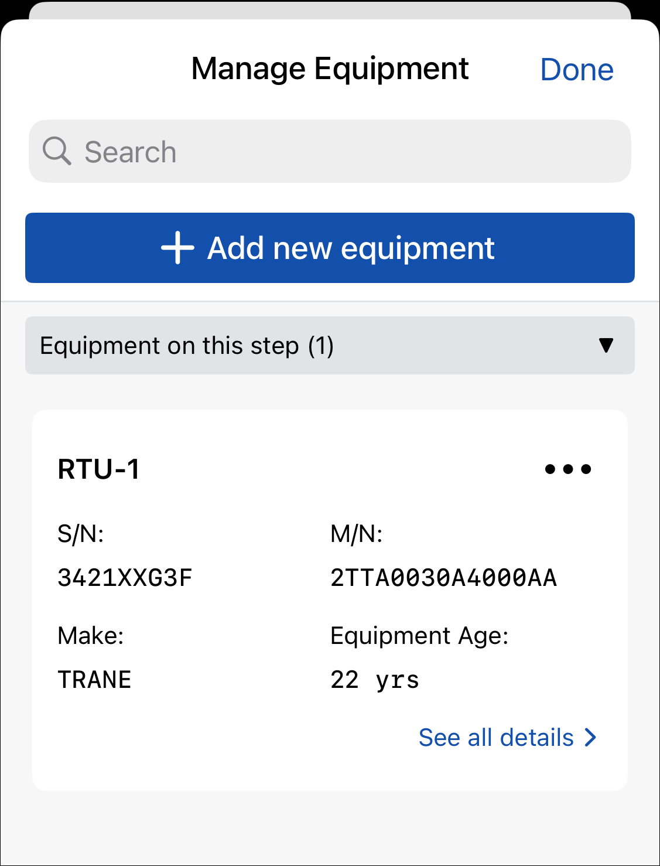The height and width of the screenshot is (866, 660).
Task: Click the 'Manage Equipment' header title
Action: [330, 69]
